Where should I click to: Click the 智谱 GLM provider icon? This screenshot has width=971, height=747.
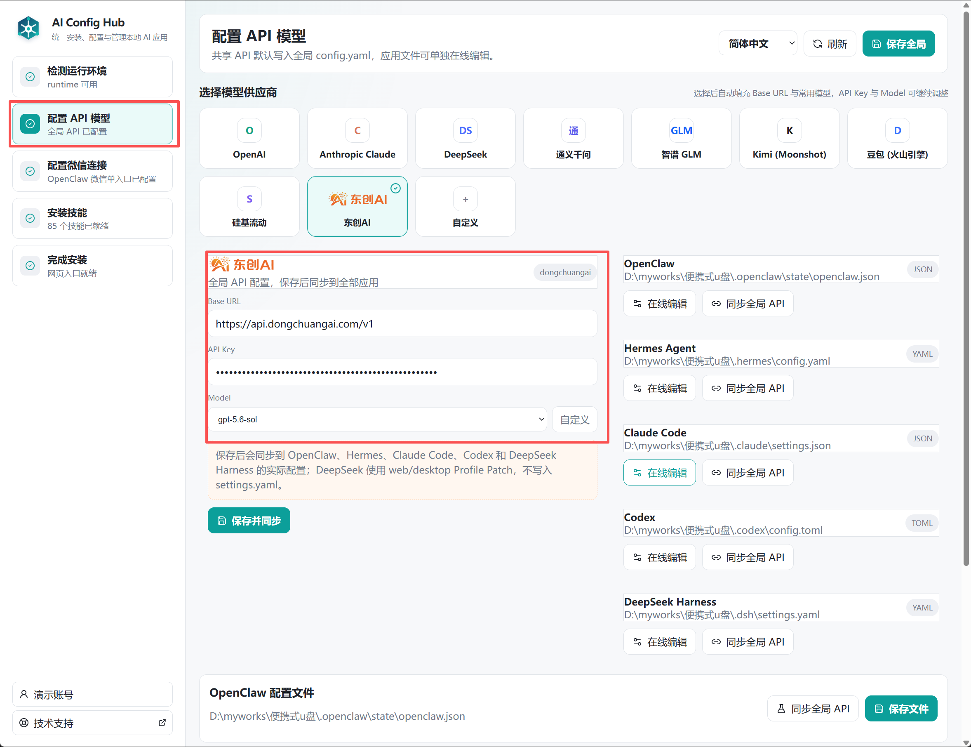pos(681,130)
